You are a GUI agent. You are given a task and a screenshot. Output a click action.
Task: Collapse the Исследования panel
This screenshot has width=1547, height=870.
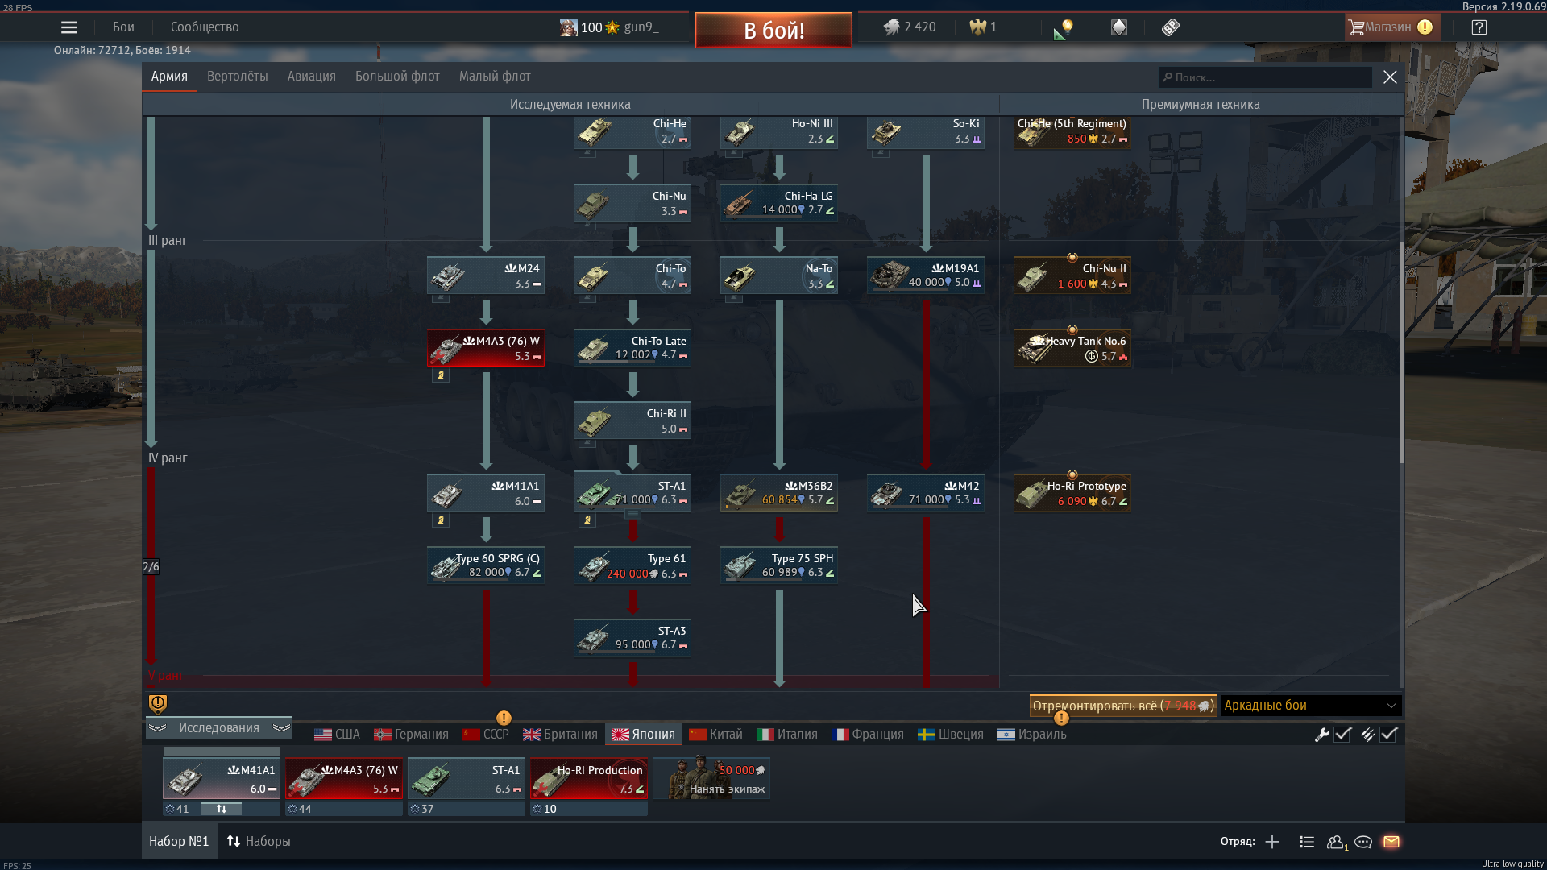pyautogui.click(x=219, y=727)
